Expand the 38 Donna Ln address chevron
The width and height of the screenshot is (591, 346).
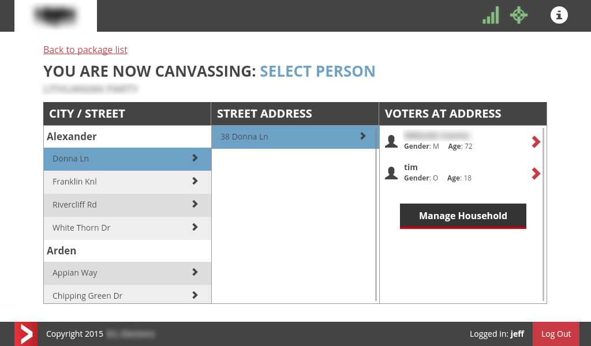[x=363, y=136]
